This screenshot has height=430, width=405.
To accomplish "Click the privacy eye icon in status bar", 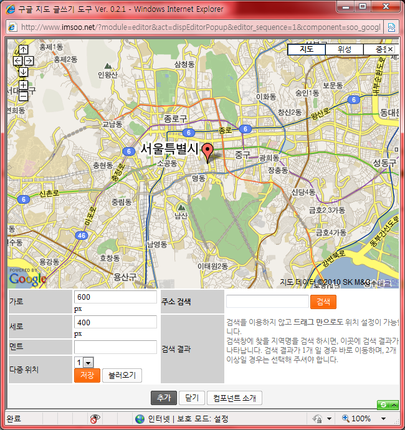I will (x=95, y=419).
